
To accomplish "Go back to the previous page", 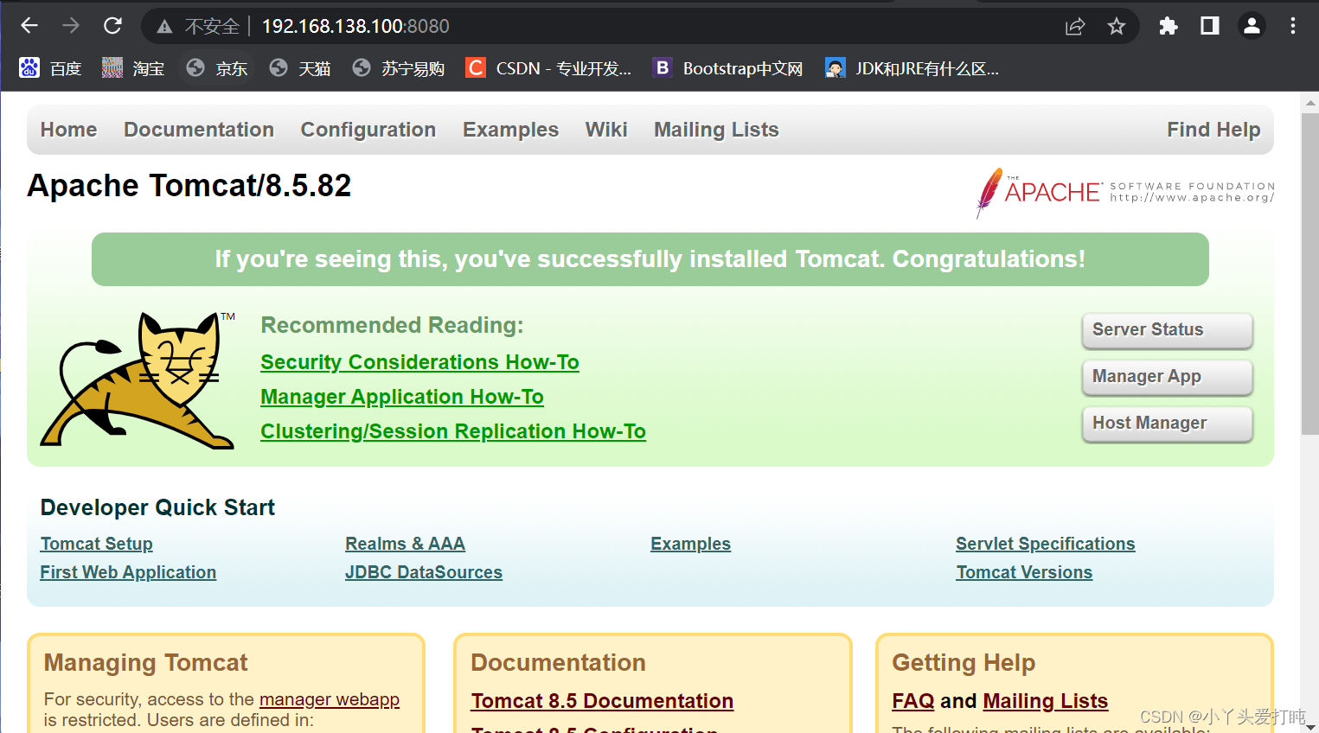I will [29, 26].
